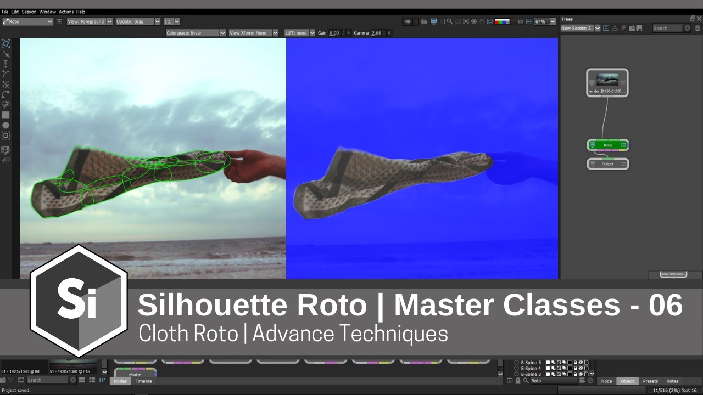Switch to the Presets tab
Image resolution: width=703 pixels, height=395 pixels.
tap(650, 381)
